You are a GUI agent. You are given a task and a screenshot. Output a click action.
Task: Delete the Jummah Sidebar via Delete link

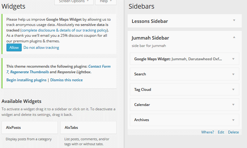[x=233, y=132]
